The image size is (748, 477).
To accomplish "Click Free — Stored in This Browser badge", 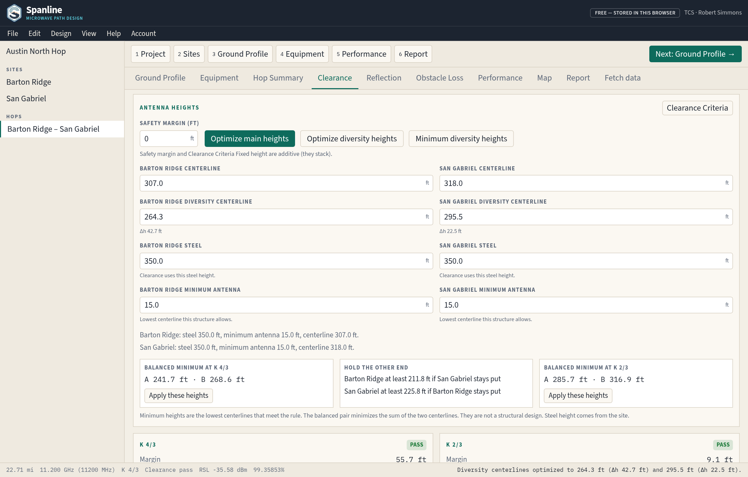I will [x=635, y=13].
